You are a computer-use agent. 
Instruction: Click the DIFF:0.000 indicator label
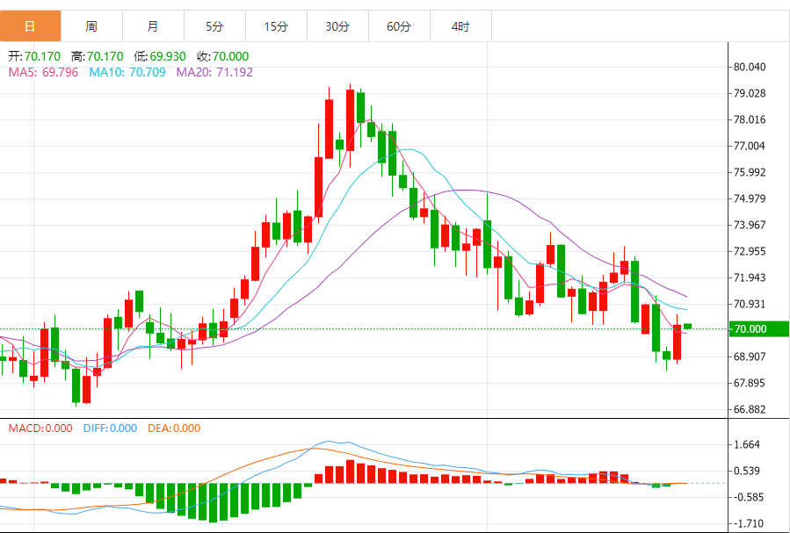click(x=110, y=429)
